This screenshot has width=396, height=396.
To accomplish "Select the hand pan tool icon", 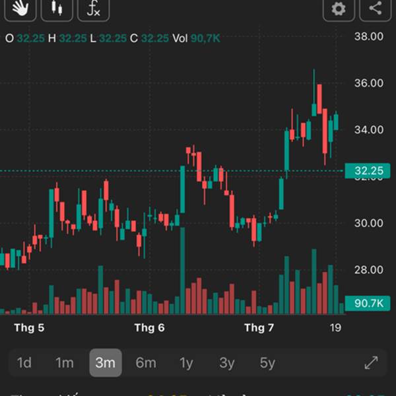I will pos(20,10).
